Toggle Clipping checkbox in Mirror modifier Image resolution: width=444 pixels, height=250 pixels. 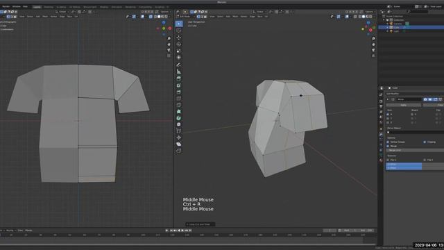point(425,142)
